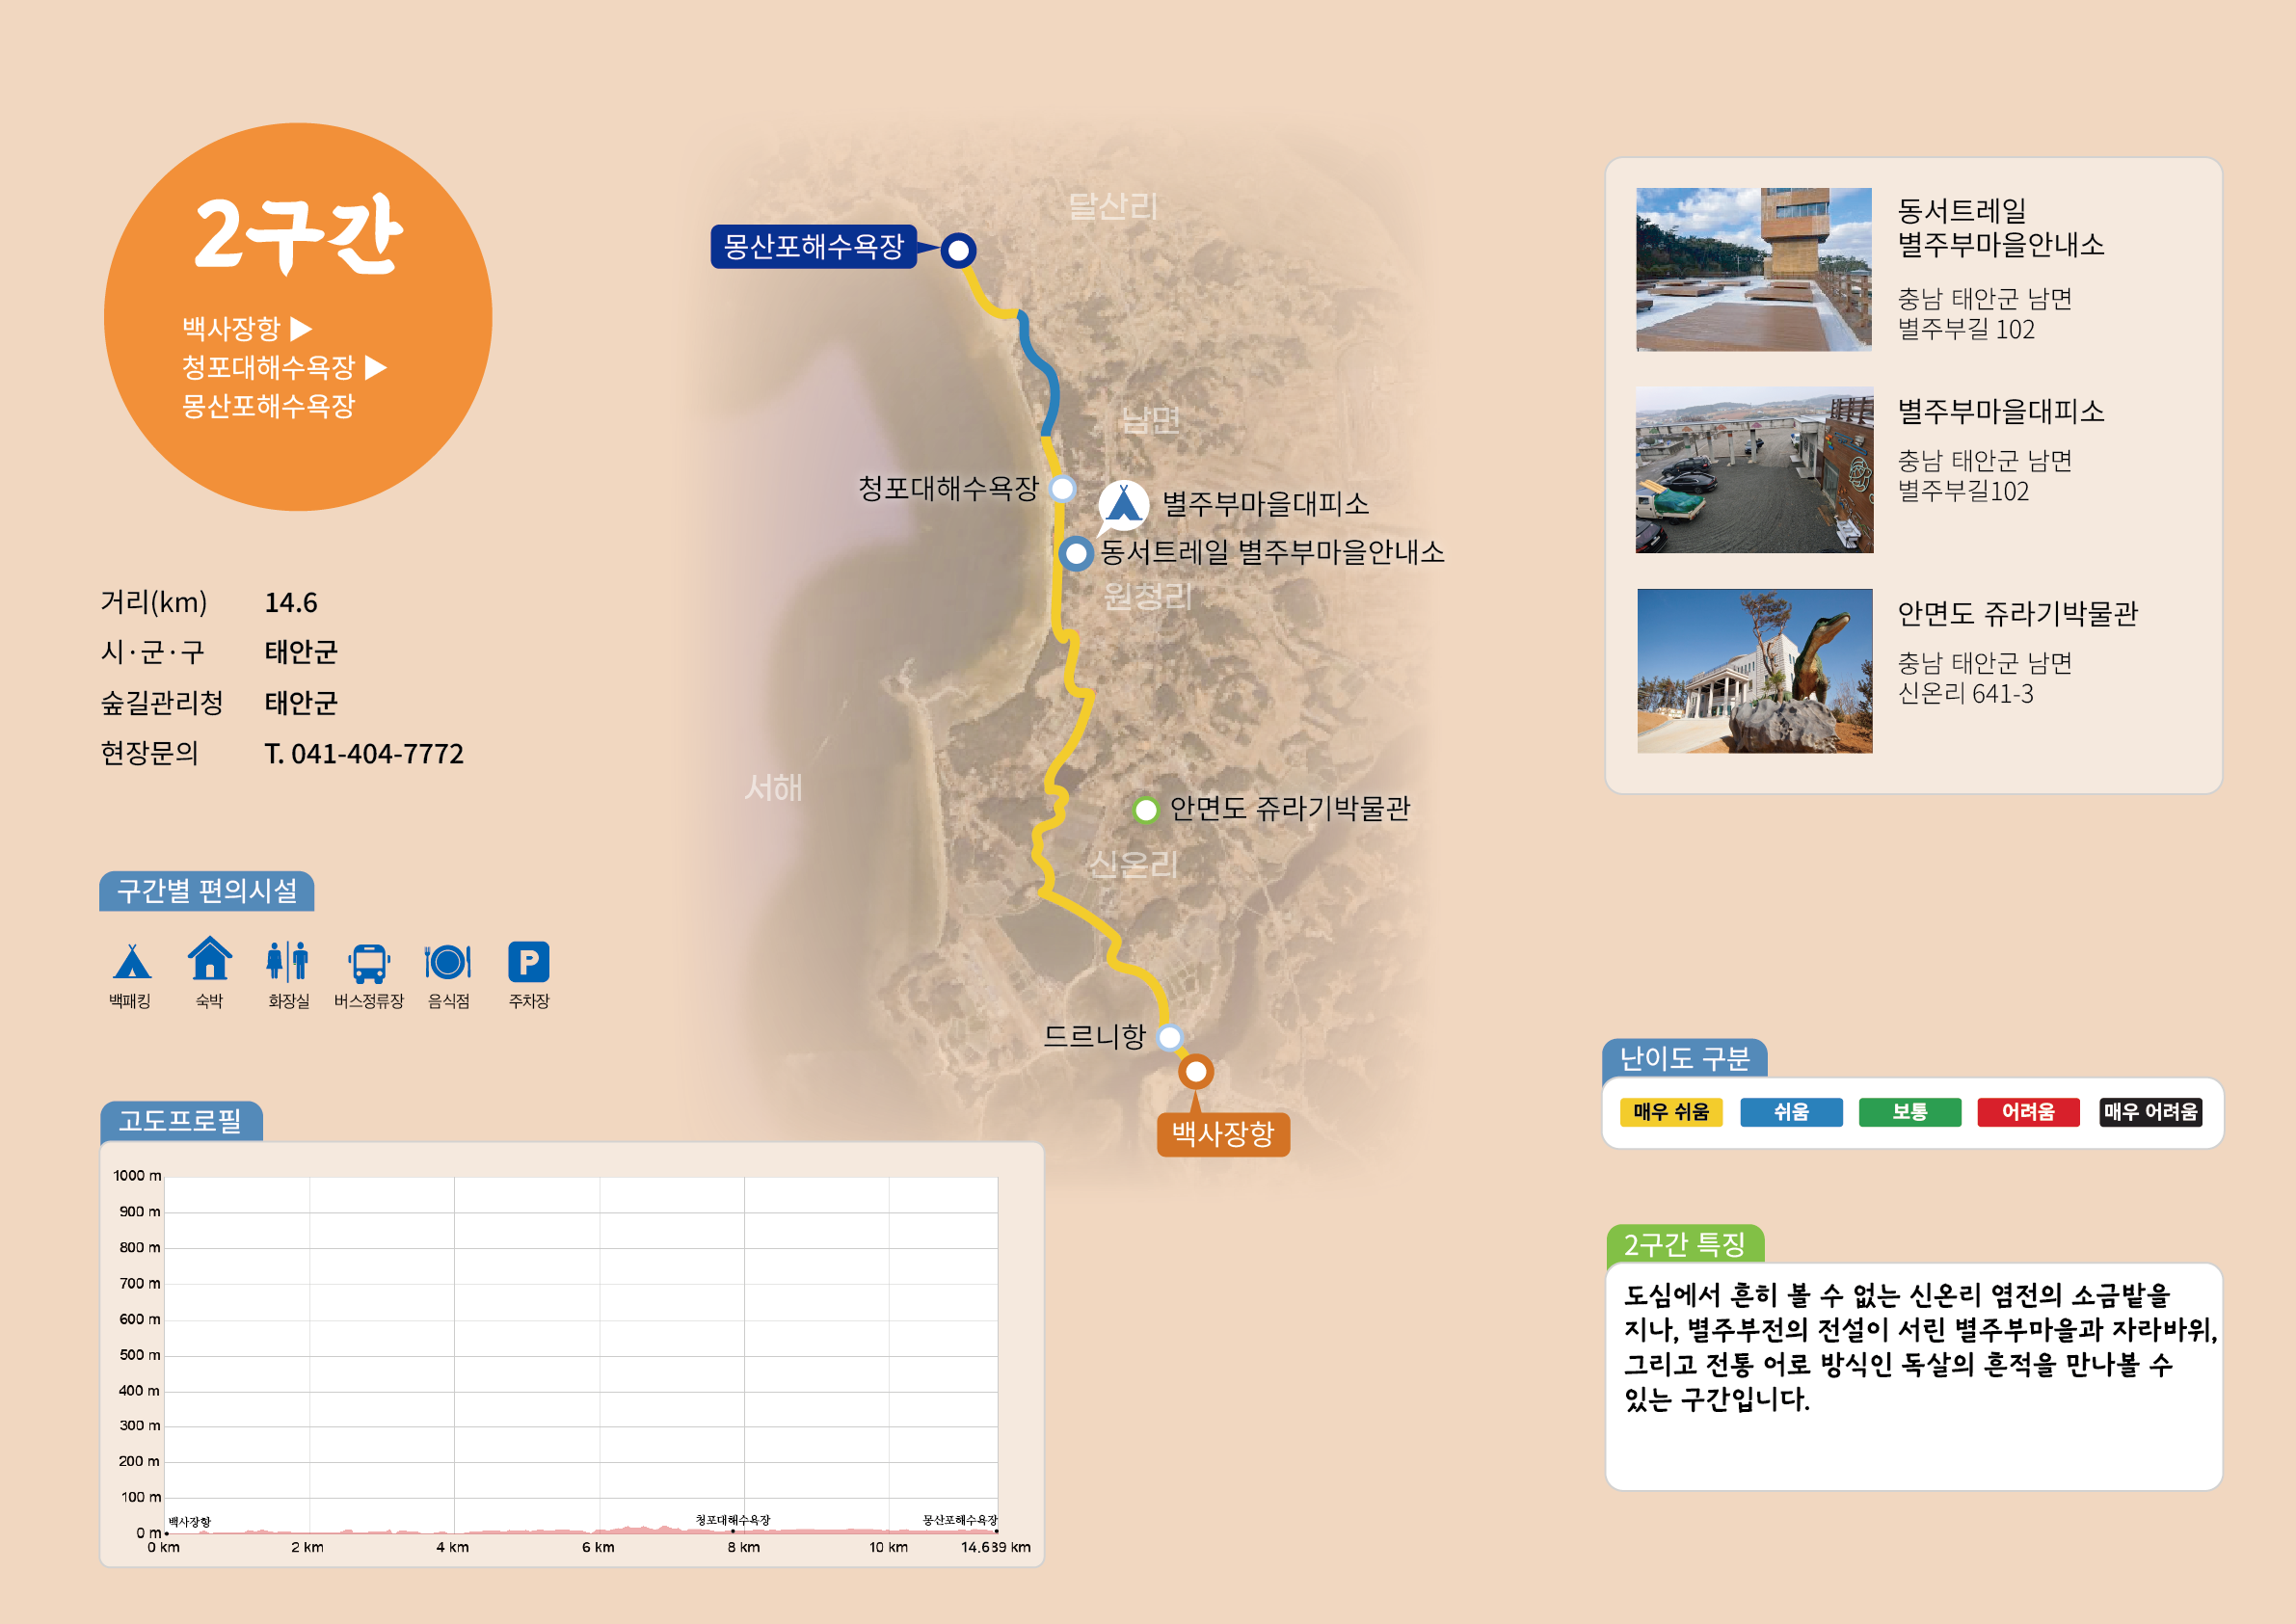2296x1624 pixels.
Task: Click the 1000 m elevation axis label
Action: coord(137,1175)
